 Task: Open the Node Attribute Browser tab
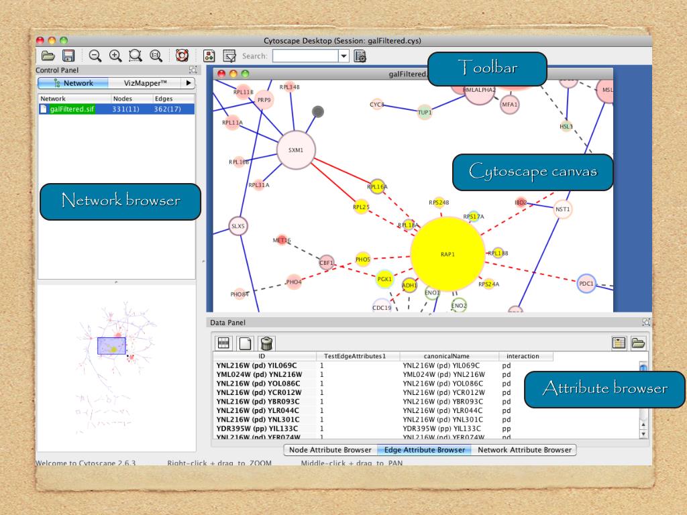coord(330,450)
